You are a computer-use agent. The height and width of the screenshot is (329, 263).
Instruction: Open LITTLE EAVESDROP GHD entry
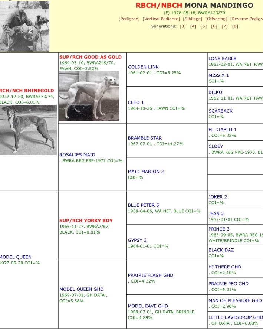coord(236,317)
